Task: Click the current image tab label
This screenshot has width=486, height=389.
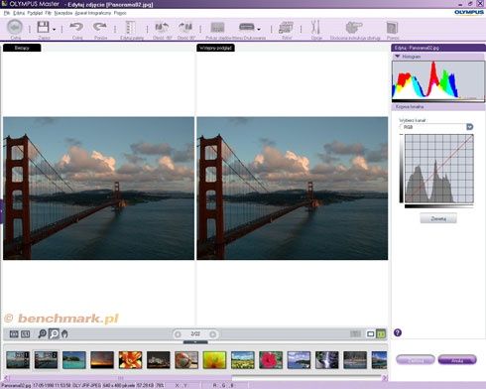Action: (x=22, y=48)
